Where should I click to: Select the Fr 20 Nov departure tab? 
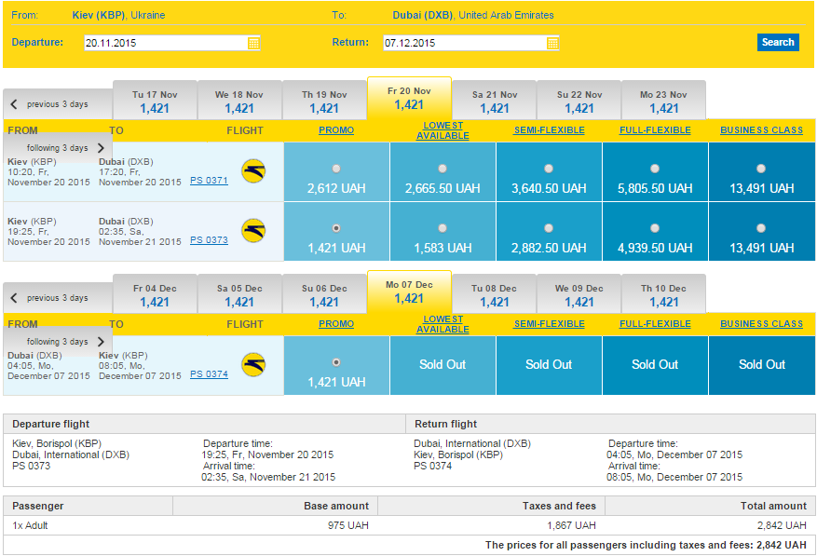pyautogui.click(x=409, y=98)
